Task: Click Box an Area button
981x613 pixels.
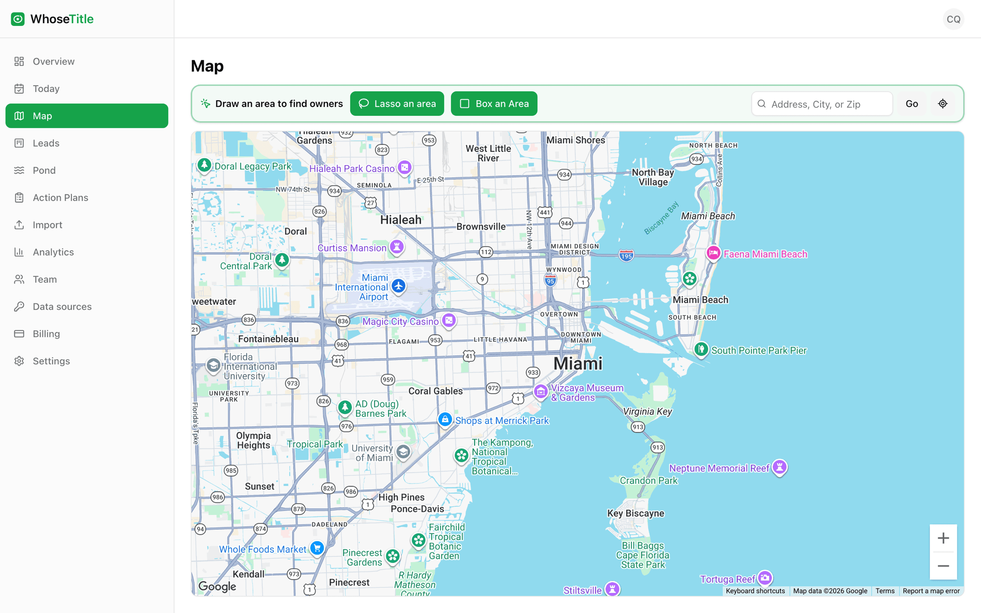Action: pos(494,103)
